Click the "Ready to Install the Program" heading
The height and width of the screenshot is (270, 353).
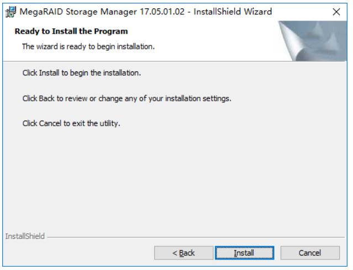71,31
